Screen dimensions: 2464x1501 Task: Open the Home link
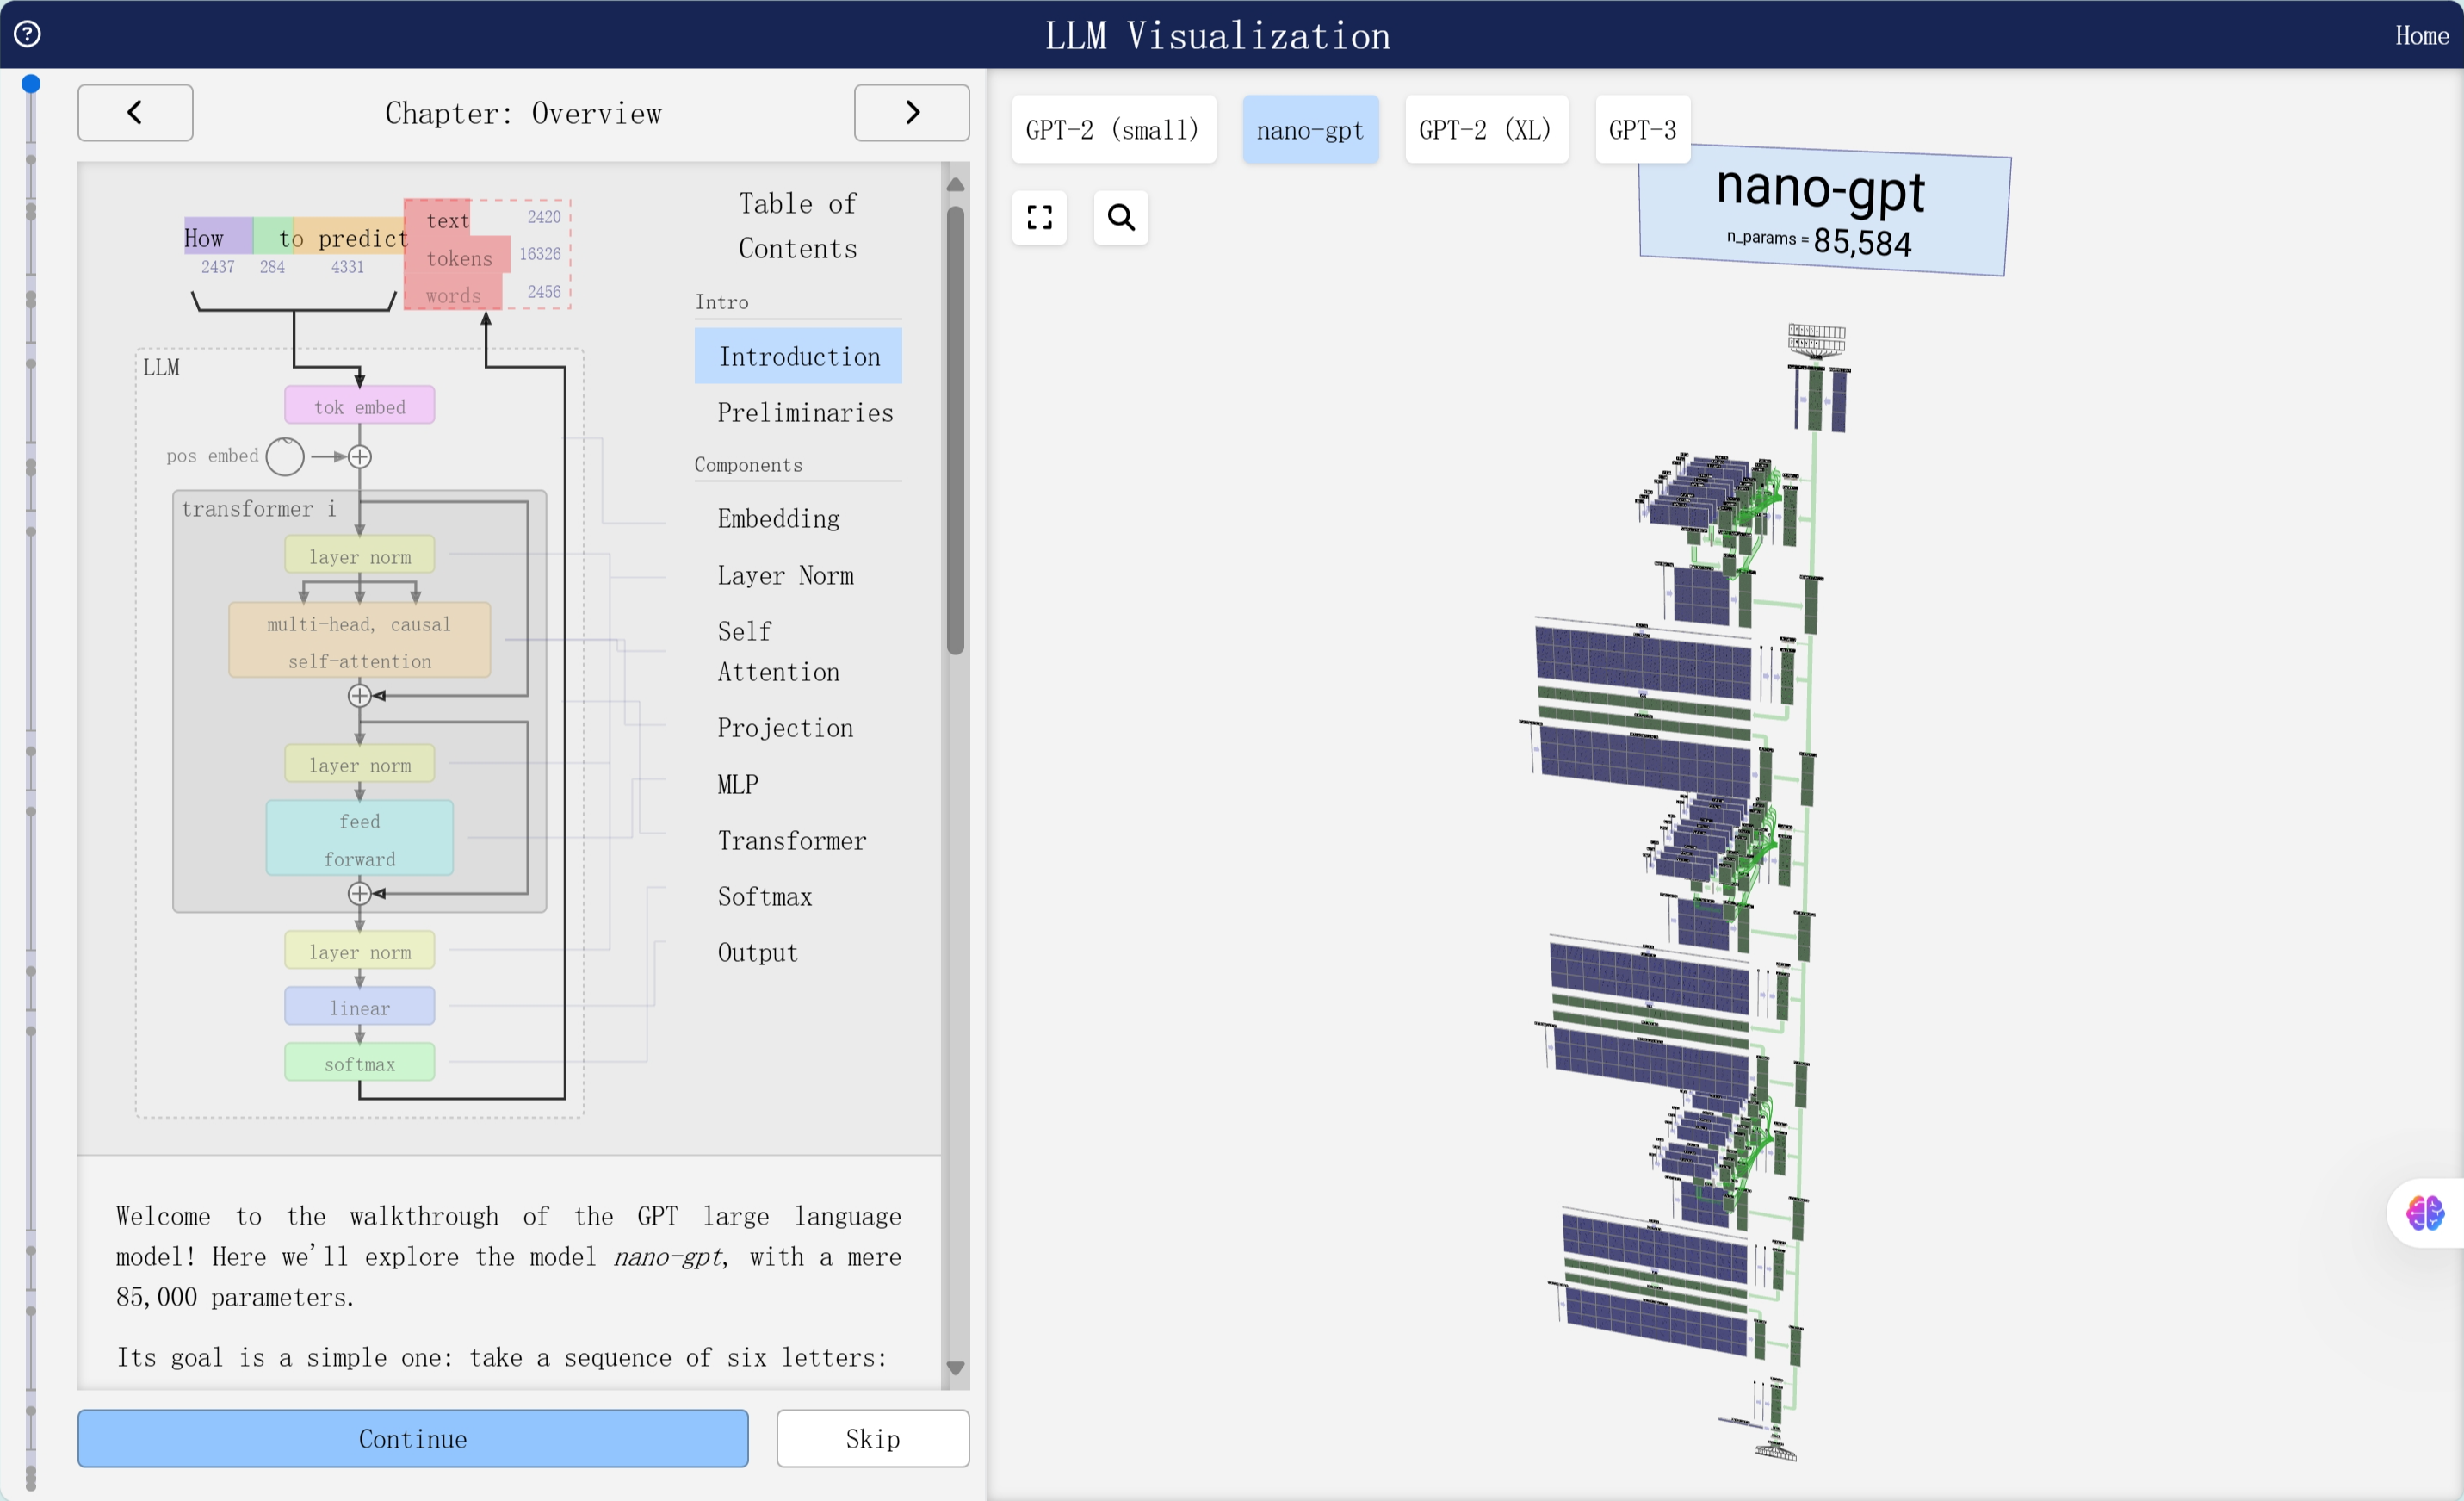pyautogui.click(x=2421, y=35)
